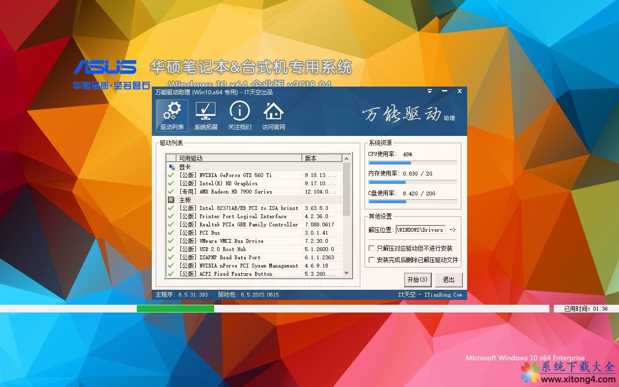Open the 访问官网 home icon
This screenshot has width=619, height=387.
pyautogui.click(x=274, y=116)
